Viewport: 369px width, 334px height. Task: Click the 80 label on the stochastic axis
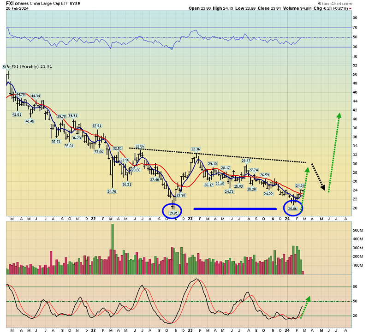(355, 286)
